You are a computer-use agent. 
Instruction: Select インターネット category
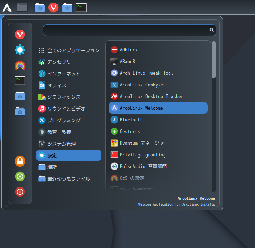[68, 74]
